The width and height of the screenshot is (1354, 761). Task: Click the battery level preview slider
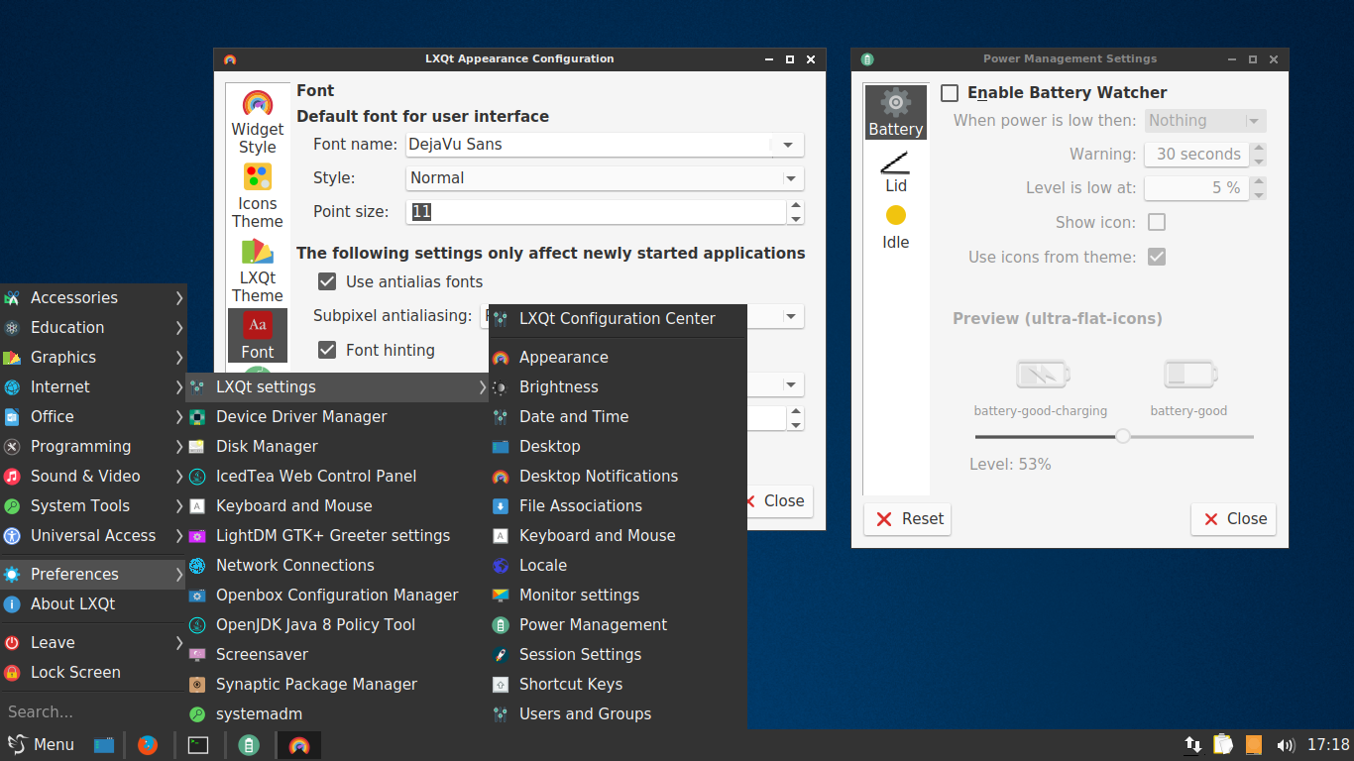click(1114, 436)
